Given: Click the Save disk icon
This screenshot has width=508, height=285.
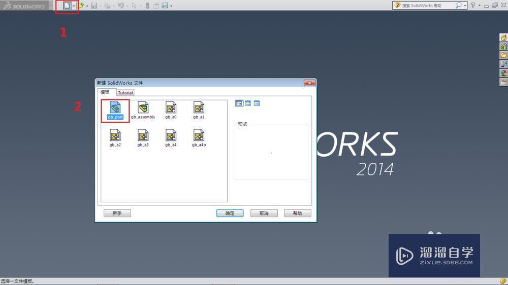Looking at the screenshot, I should pyautogui.click(x=94, y=6).
